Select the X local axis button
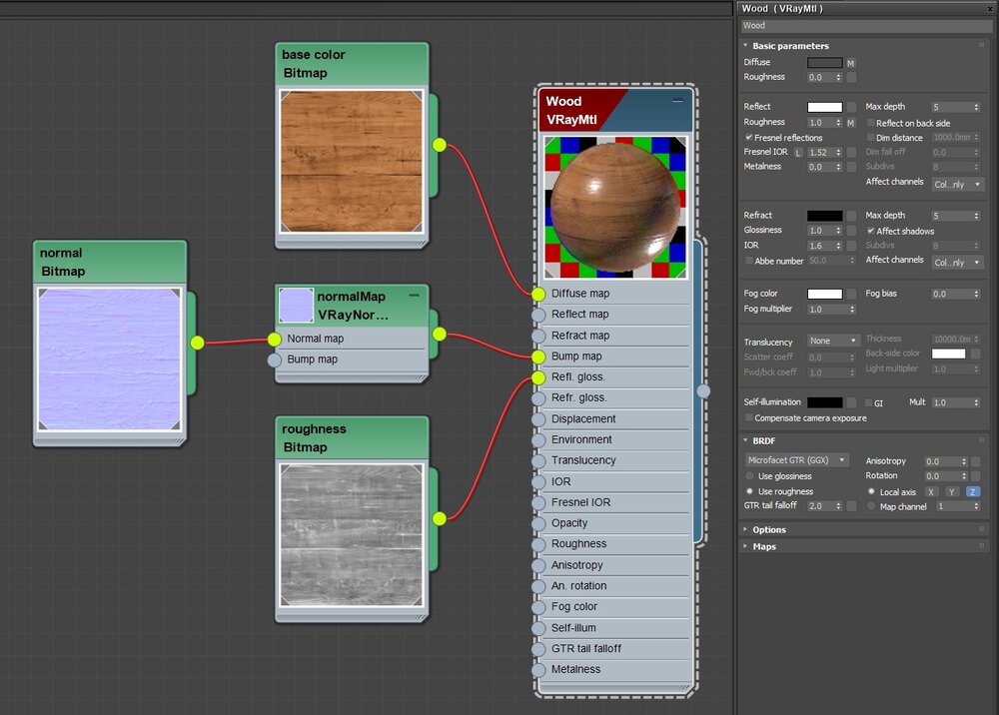This screenshot has width=999, height=715. 930,492
